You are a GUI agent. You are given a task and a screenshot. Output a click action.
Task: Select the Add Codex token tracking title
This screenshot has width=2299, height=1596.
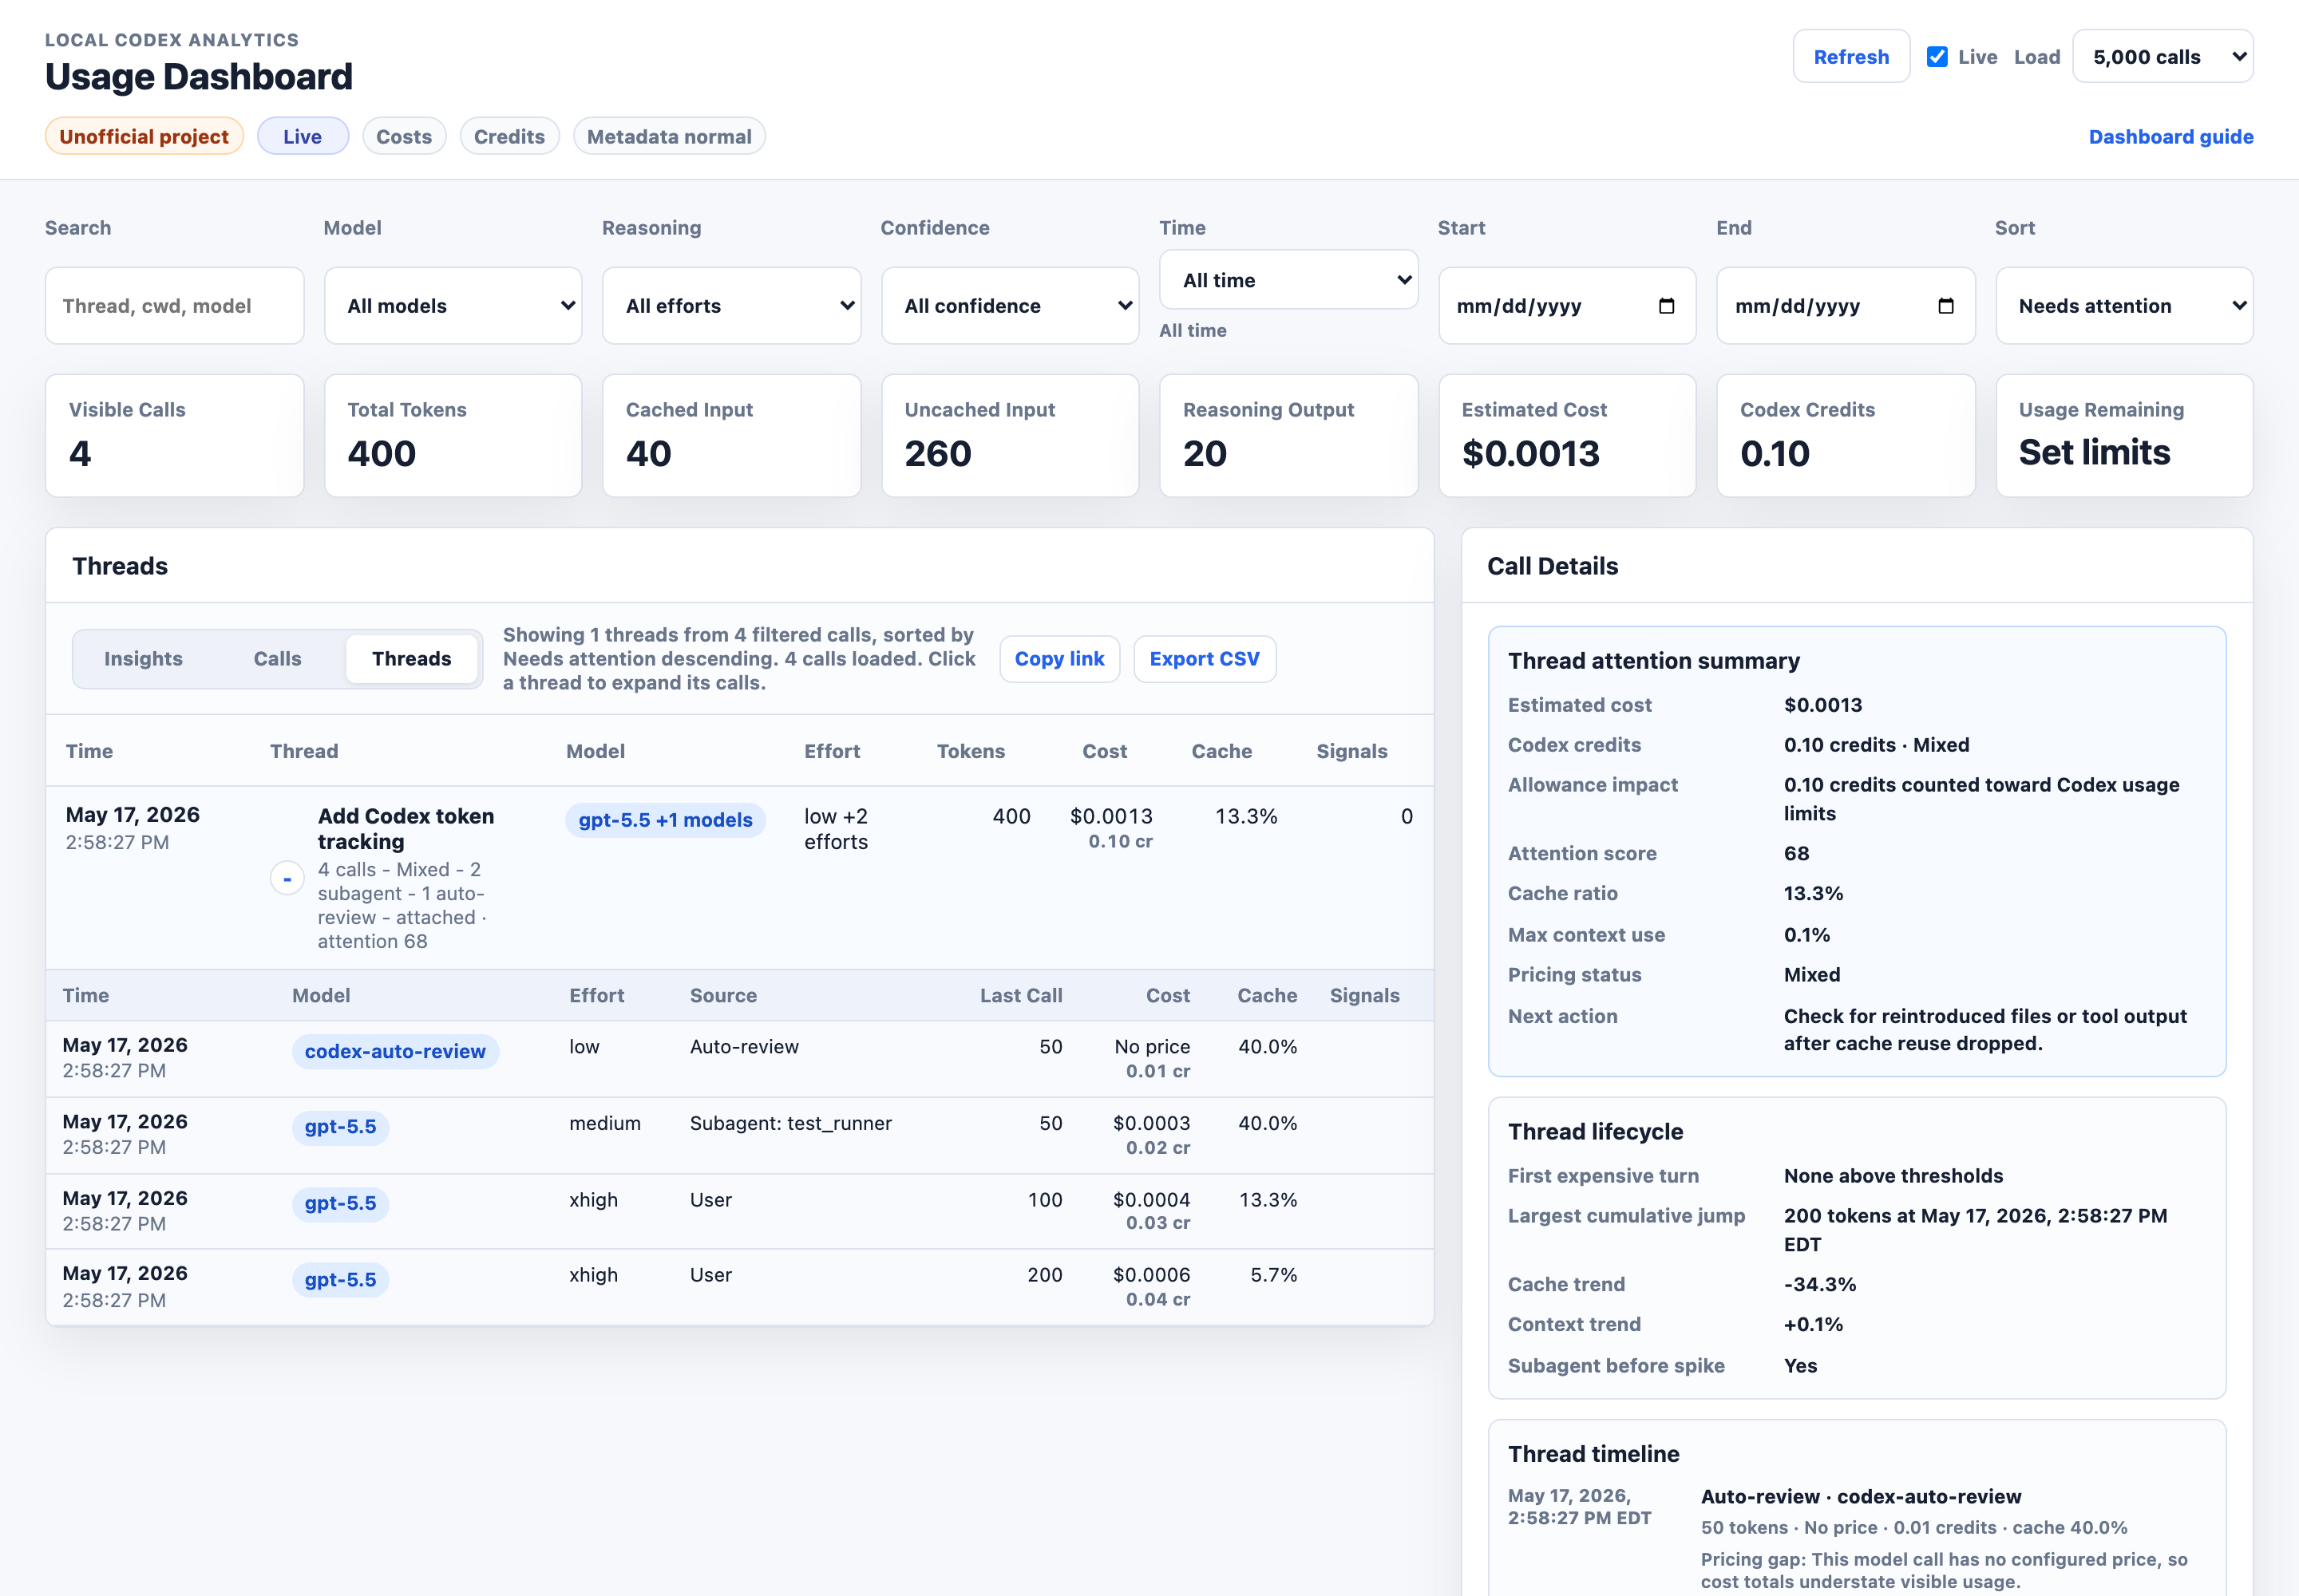pos(406,829)
